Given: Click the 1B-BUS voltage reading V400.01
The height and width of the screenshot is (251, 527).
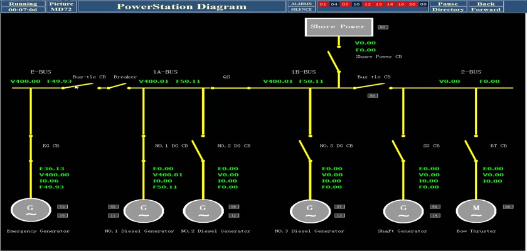Looking at the screenshot, I should (278, 82).
